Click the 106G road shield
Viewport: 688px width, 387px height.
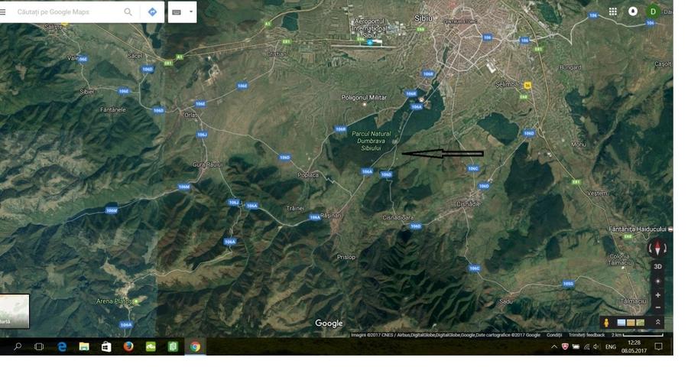[x=568, y=284]
